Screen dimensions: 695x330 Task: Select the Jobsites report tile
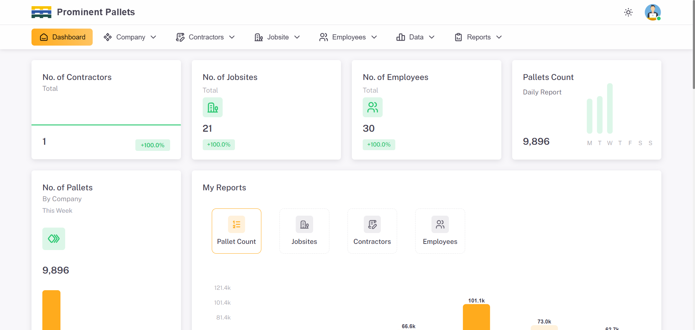click(x=304, y=231)
